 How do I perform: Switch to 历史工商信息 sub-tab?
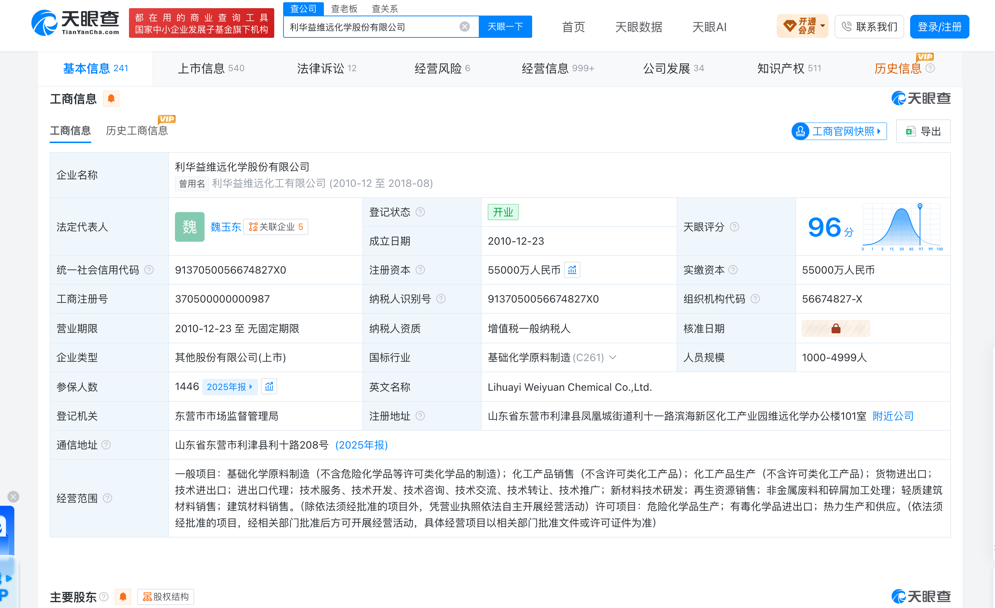pyautogui.click(x=137, y=130)
